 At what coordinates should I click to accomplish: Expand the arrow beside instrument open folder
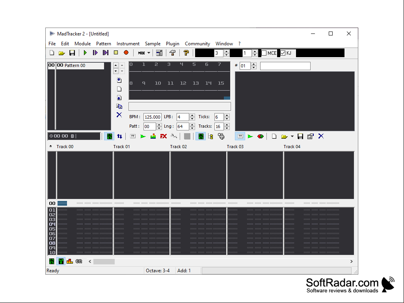pyautogui.click(x=292, y=136)
